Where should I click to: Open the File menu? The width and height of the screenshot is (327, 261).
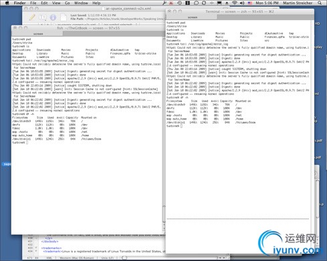pos(33,3)
